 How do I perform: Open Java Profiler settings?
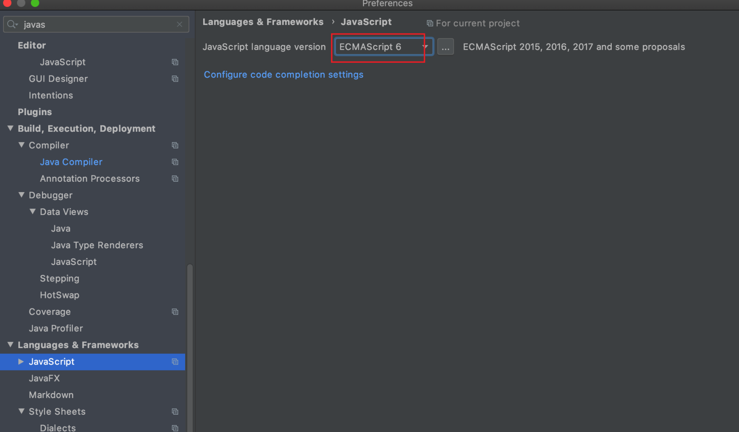tap(56, 328)
